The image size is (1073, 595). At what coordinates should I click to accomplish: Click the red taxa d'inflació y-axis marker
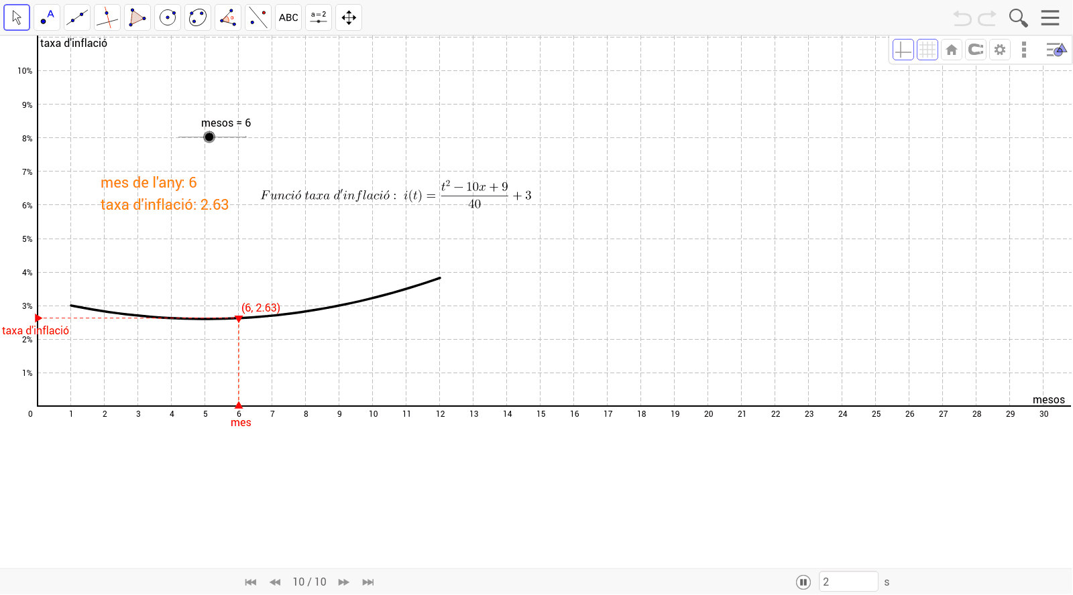click(38, 318)
